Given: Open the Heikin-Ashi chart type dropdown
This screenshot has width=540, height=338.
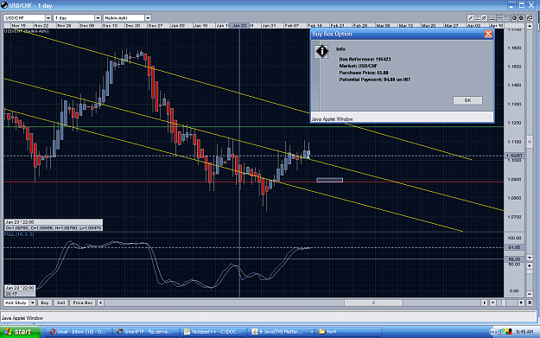Looking at the screenshot, I should 148,18.
